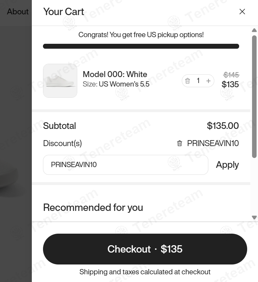The image size is (258, 282).
Task: Click the Your Cart title
Action: pos(64,12)
